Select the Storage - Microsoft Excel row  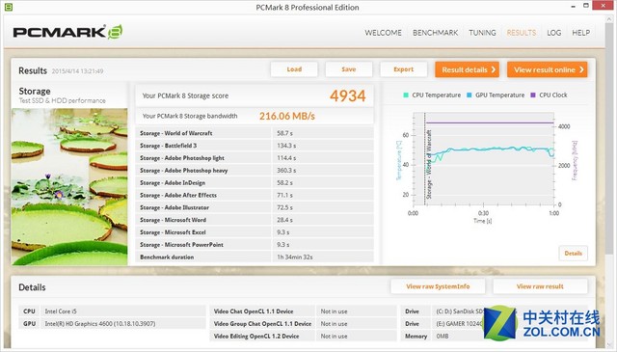(255, 232)
